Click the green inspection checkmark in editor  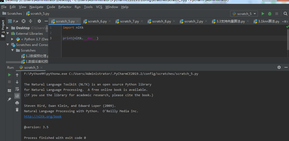coord(287,27)
